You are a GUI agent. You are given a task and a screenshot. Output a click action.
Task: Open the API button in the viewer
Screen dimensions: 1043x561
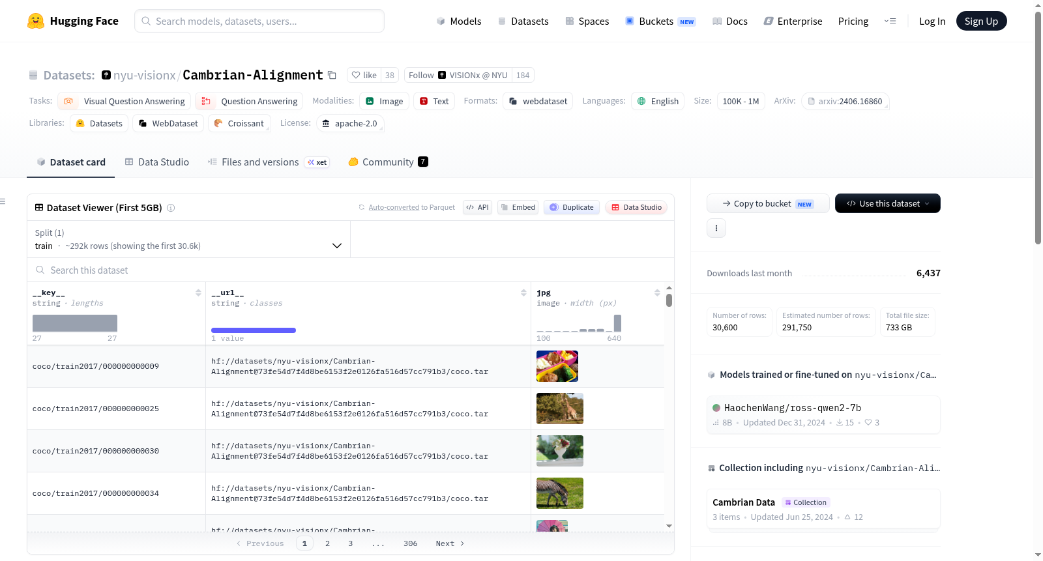pyautogui.click(x=477, y=207)
